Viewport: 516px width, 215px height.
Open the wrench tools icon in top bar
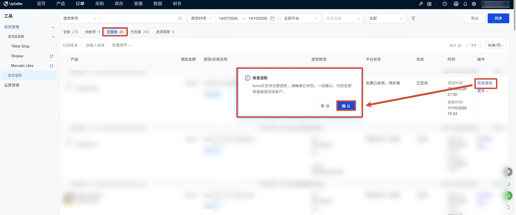421,4
